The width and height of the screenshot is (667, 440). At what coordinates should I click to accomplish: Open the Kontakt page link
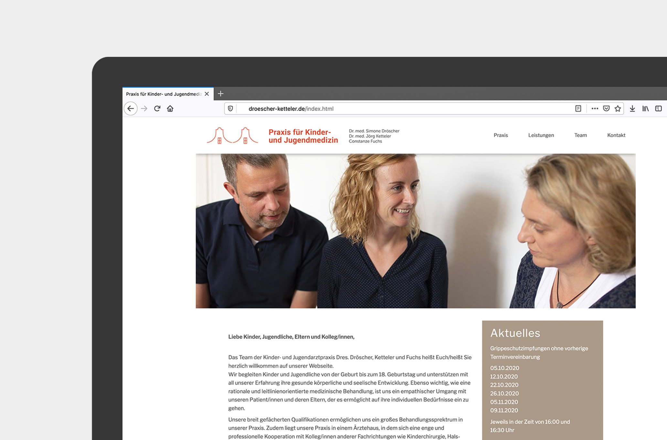616,135
